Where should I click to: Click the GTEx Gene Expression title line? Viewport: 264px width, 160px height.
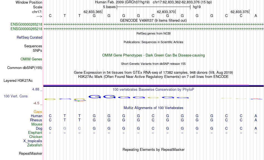pyautogui.click(x=153, y=73)
